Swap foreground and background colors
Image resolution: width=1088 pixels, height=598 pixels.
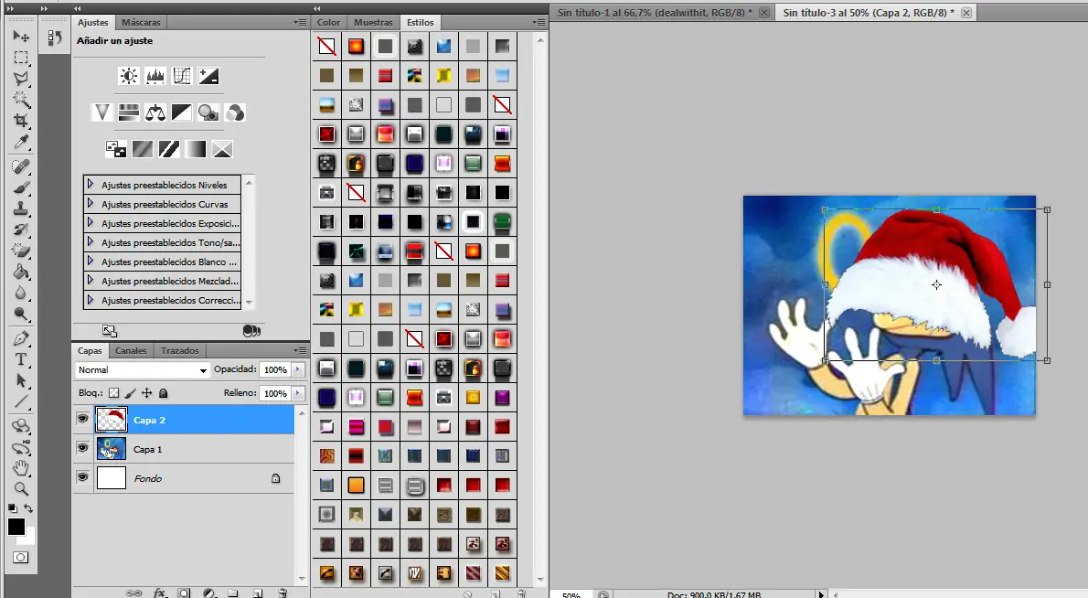[29, 508]
